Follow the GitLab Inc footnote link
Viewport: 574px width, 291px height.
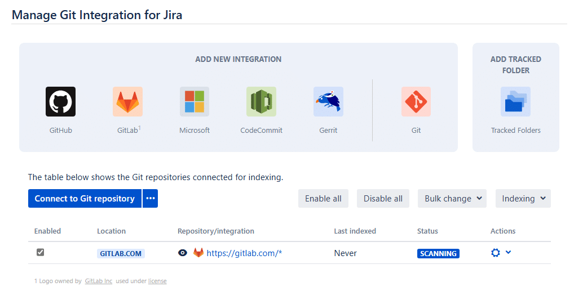pos(99,281)
